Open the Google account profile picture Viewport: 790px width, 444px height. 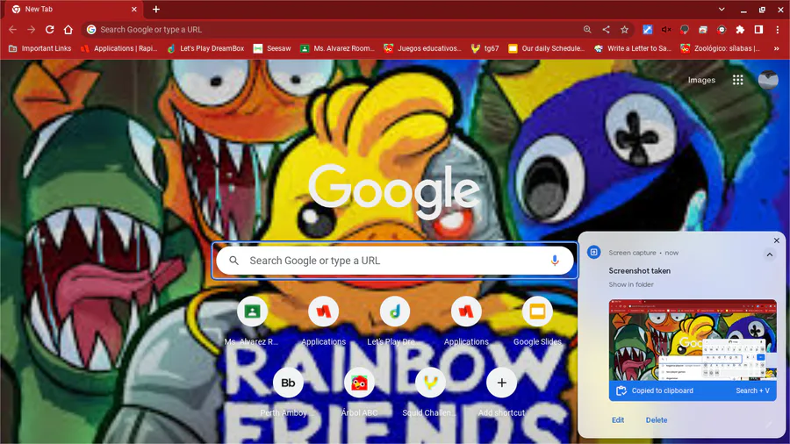click(768, 80)
